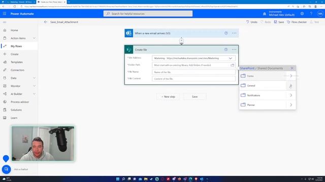Expand the AI Builder submenu chevron
This screenshot has width=325, height=182.
coord(34,94)
